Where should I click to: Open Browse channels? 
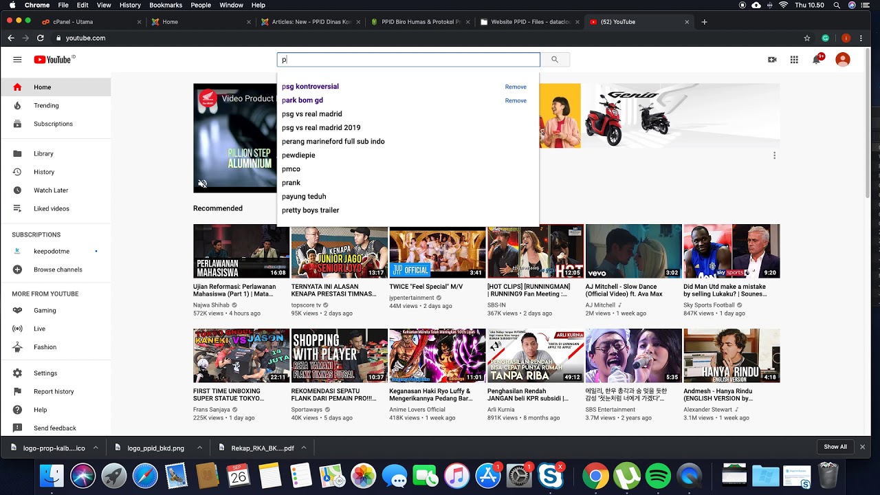(x=56, y=269)
